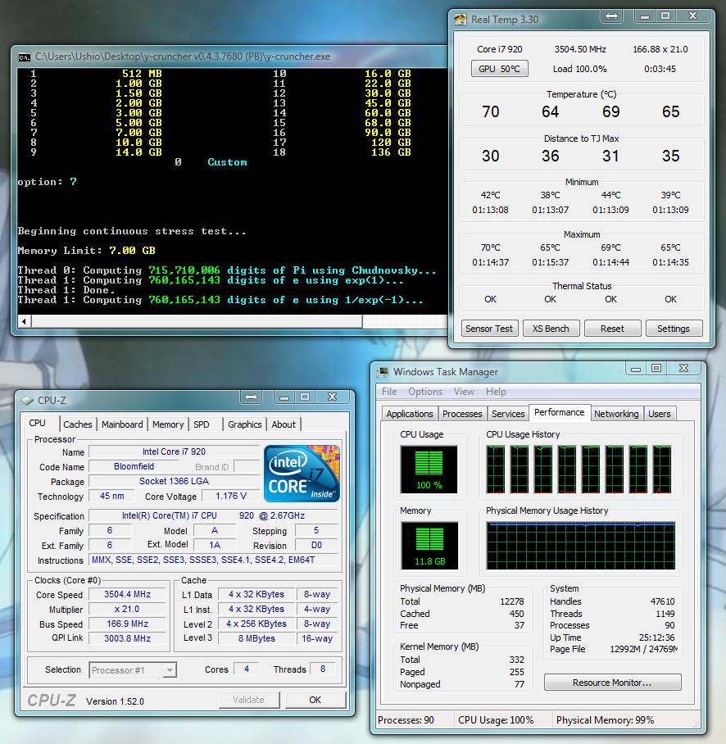Launch XS Bench in Real Temp

pyautogui.click(x=551, y=329)
